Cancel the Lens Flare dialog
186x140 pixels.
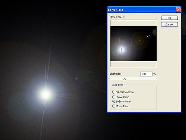(169, 24)
